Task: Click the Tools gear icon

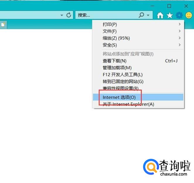Action: [179, 15]
